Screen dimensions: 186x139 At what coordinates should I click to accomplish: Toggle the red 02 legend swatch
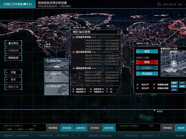tap(107, 92)
